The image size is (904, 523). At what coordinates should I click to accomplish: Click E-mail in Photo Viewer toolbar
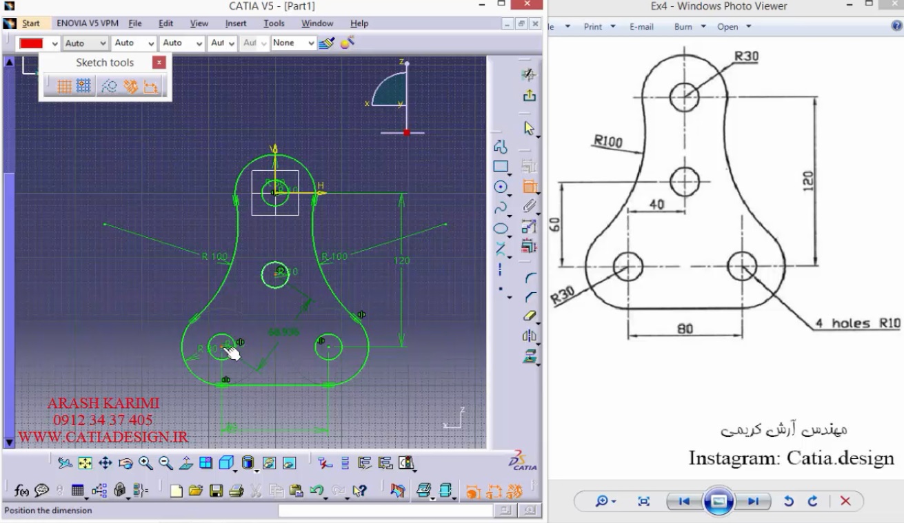tap(641, 27)
